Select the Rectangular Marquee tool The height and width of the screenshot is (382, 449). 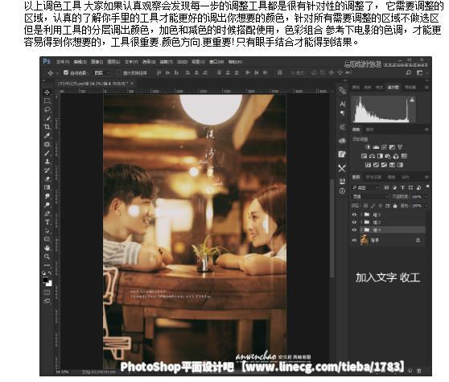(47, 101)
